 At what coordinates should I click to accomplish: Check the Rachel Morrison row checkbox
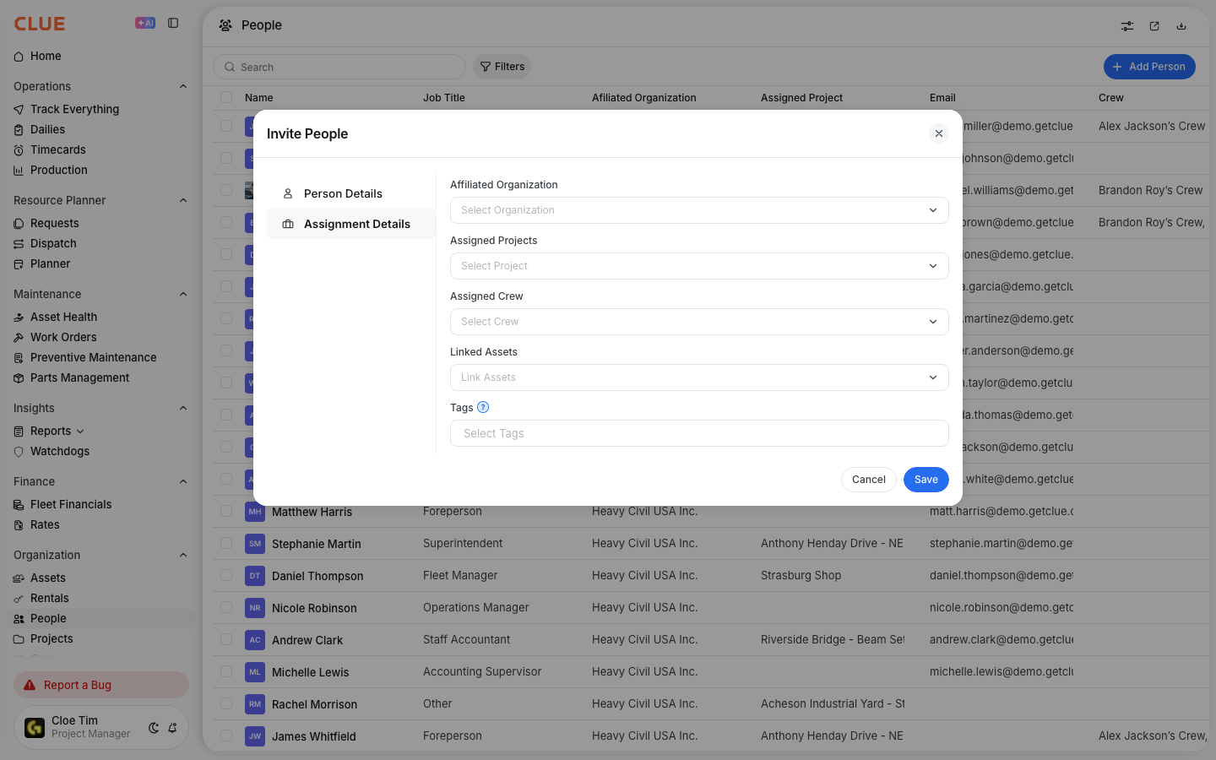(x=226, y=703)
